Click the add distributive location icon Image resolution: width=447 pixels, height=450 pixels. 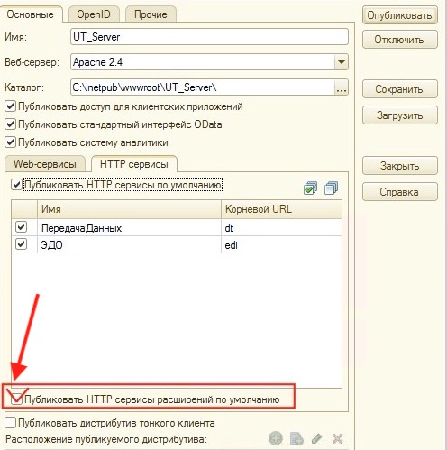276,438
